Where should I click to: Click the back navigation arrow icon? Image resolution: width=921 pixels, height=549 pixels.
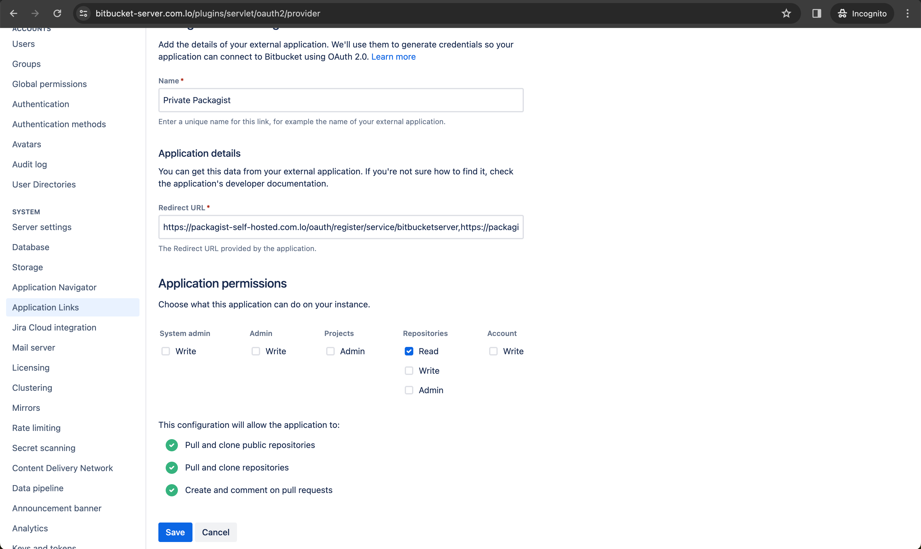coord(14,14)
